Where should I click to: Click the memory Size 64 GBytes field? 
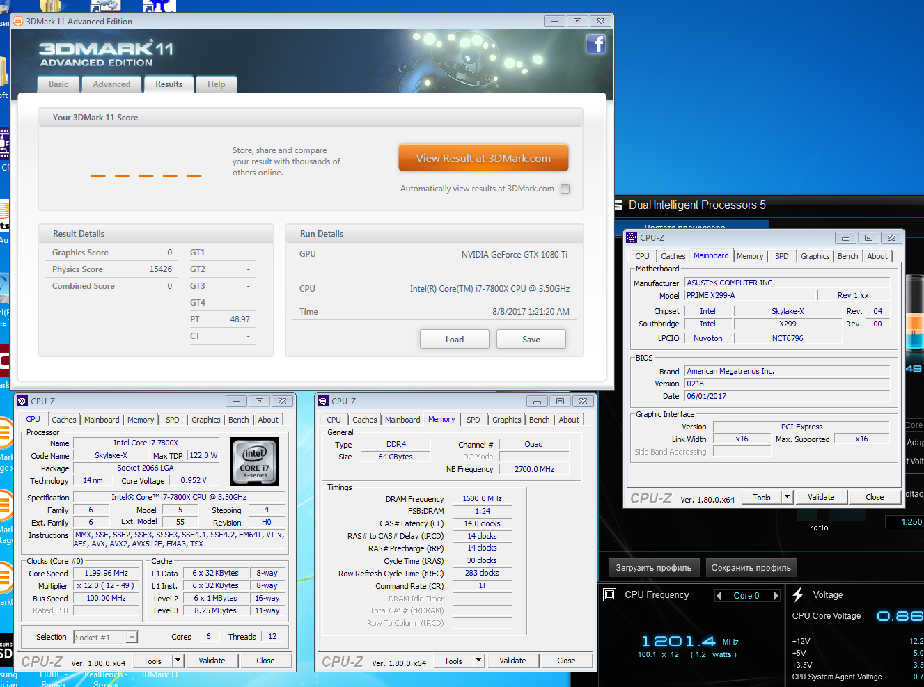396,457
